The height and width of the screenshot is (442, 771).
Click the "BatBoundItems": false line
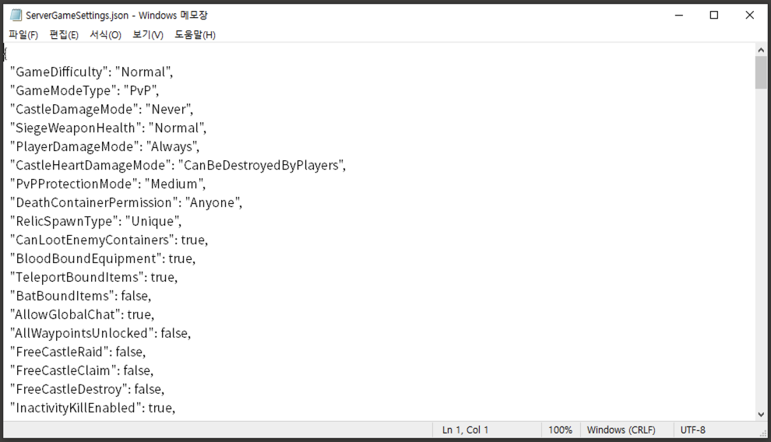click(81, 296)
